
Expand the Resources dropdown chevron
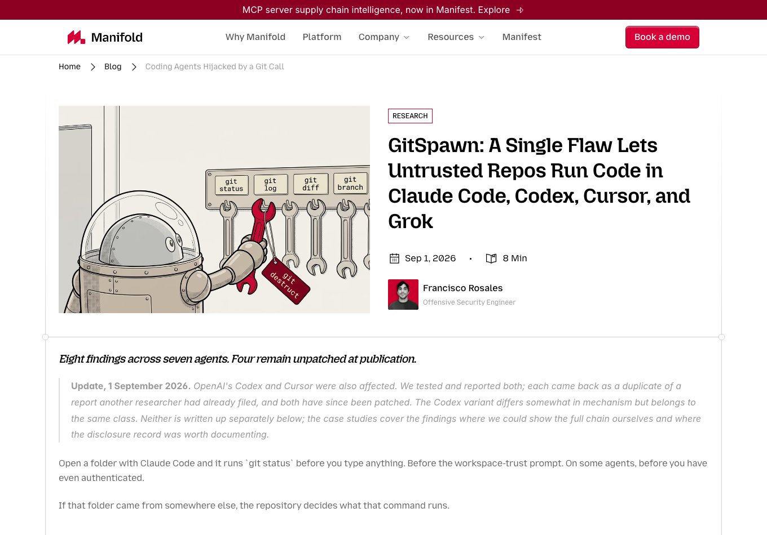point(482,37)
